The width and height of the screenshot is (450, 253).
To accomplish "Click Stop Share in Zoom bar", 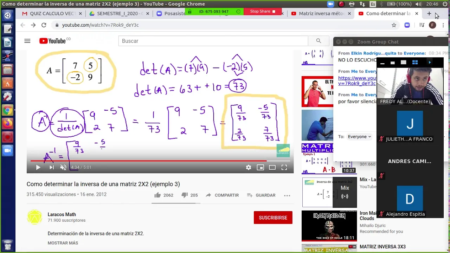I will pos(263,11).
